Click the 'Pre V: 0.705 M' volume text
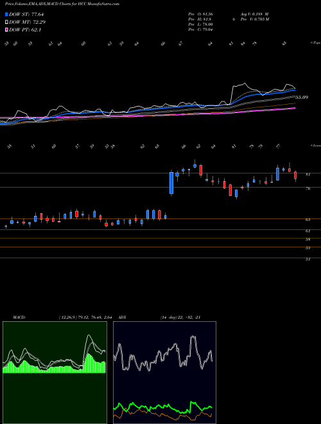The image size is (321, 424). pos(254,19)
